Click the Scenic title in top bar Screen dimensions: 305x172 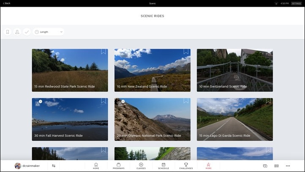pyautogui.click(x=152, y=3)
